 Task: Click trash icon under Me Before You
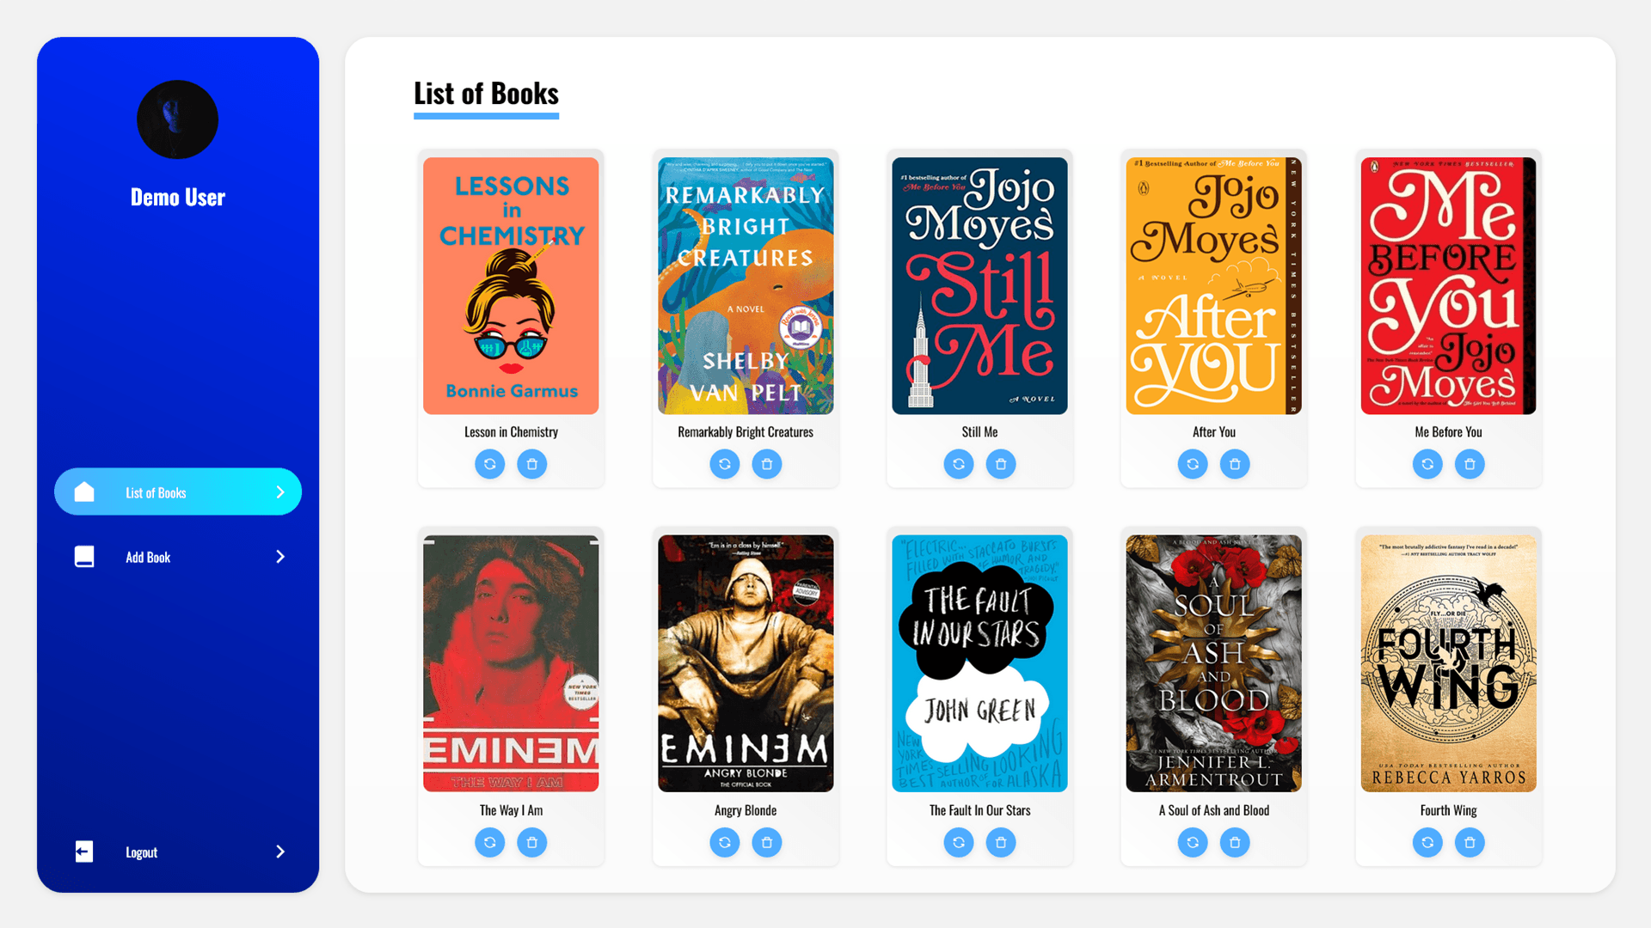click(x=1470, y=464)
